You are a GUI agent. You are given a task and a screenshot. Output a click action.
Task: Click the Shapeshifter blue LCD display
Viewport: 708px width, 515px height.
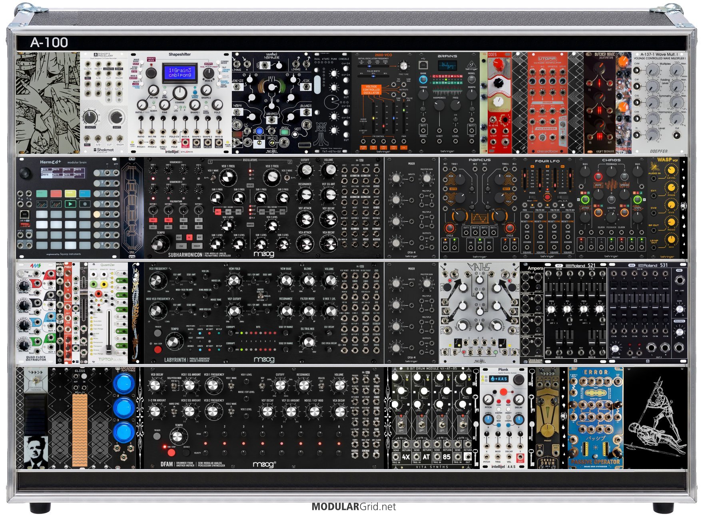point(179,72)
